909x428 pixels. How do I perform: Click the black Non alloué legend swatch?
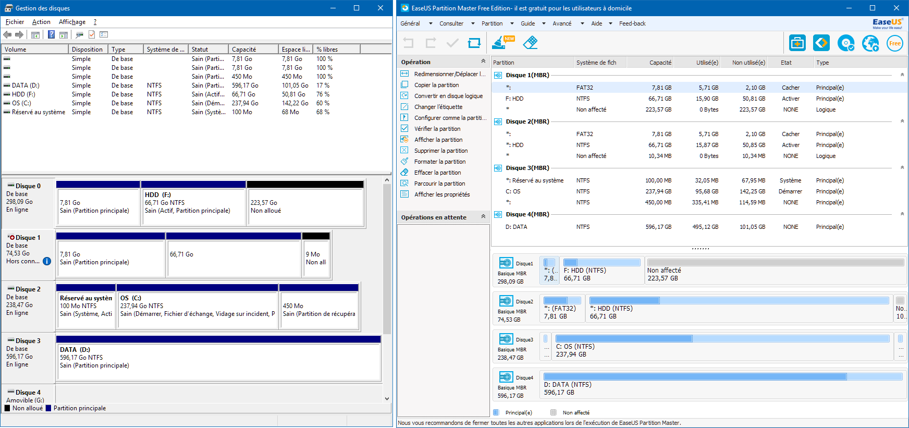pos(7,408)
